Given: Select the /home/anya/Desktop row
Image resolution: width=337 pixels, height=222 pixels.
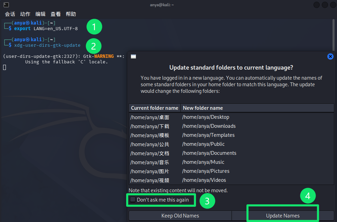Looking at the screenshot, I should click(x=206, y=117).
